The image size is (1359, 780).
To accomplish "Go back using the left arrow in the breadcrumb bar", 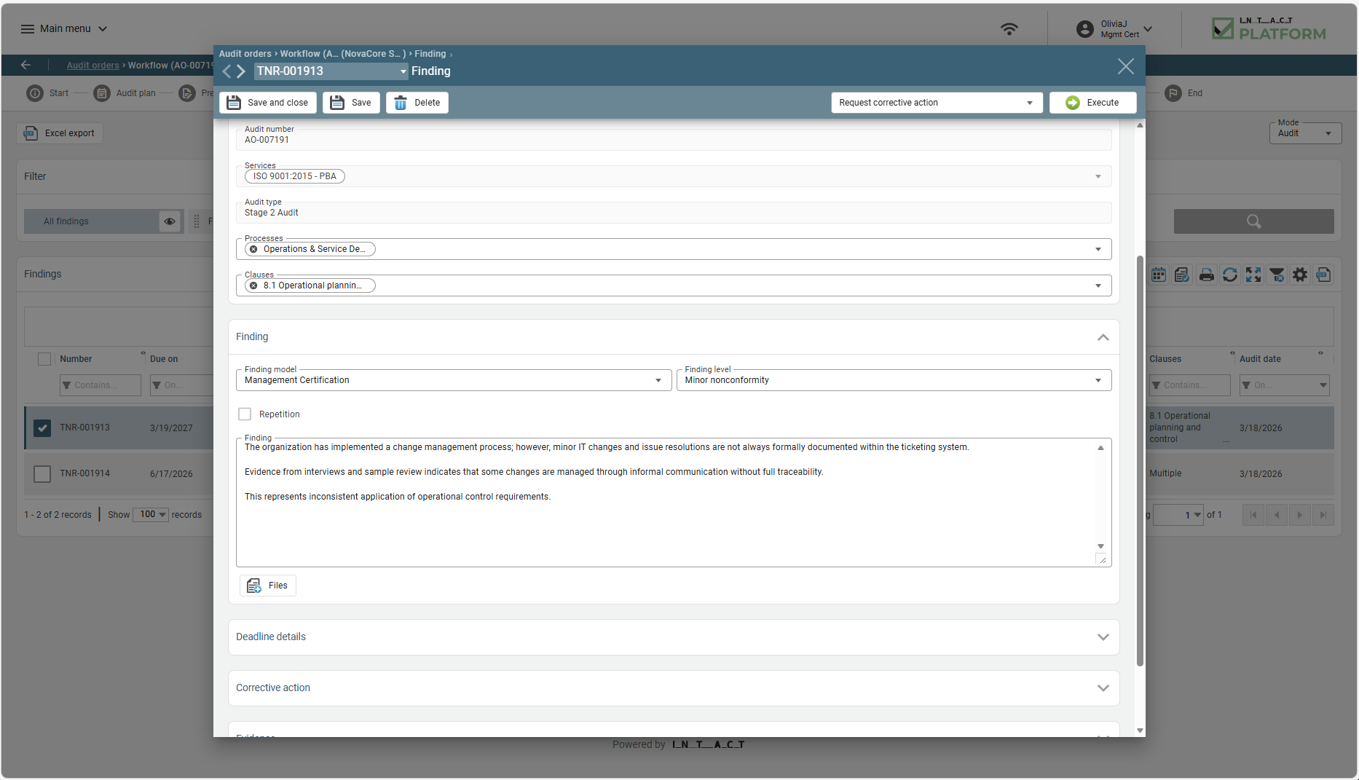I will pos(26,65).
